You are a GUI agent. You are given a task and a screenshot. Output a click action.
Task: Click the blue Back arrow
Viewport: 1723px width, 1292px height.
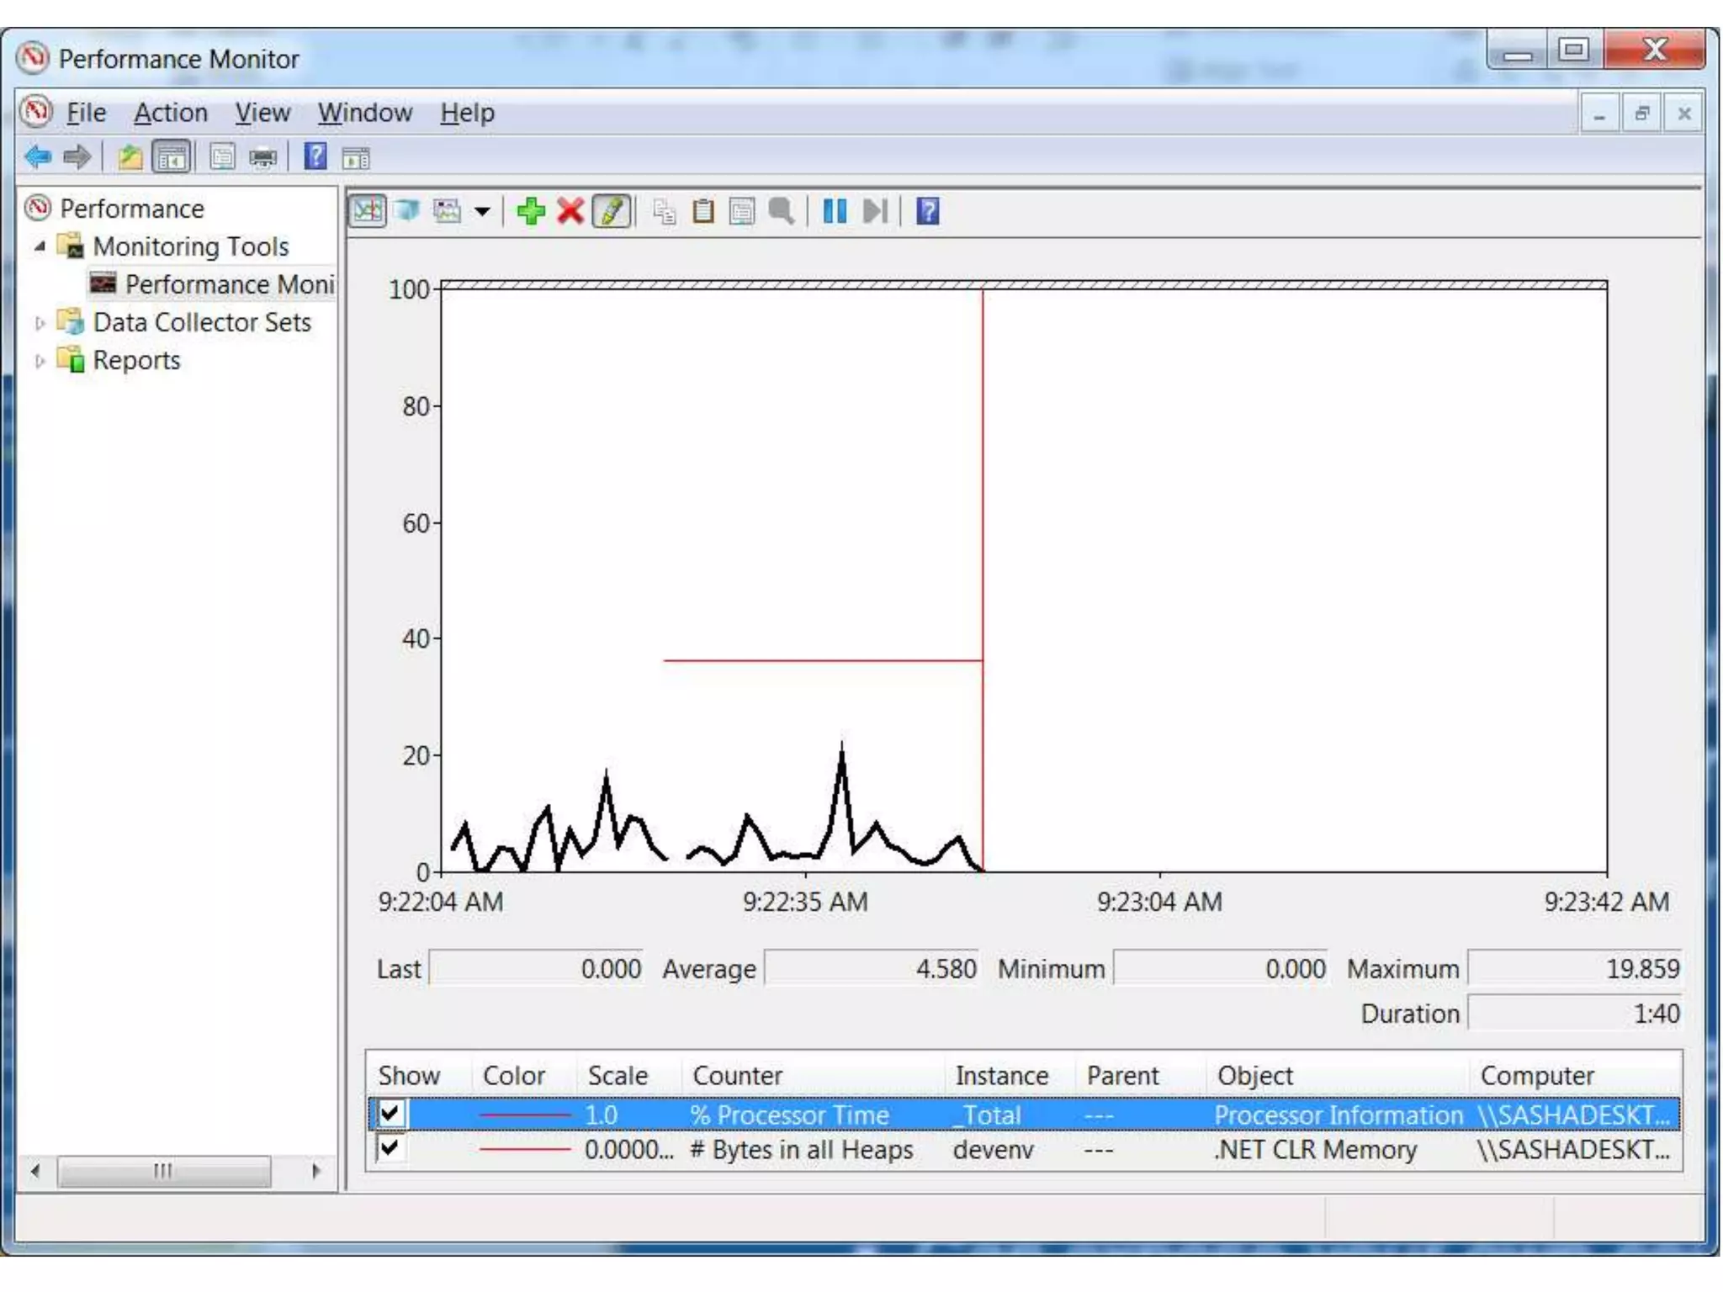coord(38,157)
